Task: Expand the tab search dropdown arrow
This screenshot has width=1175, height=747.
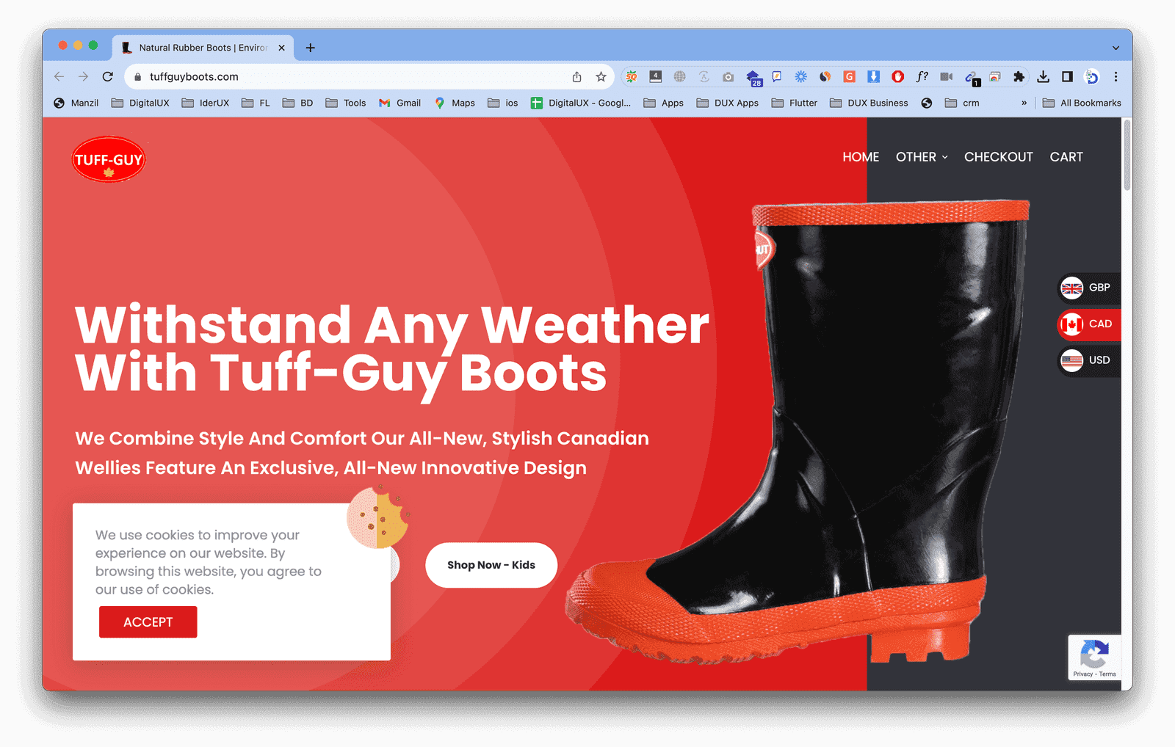Action: pos(1116,48)
